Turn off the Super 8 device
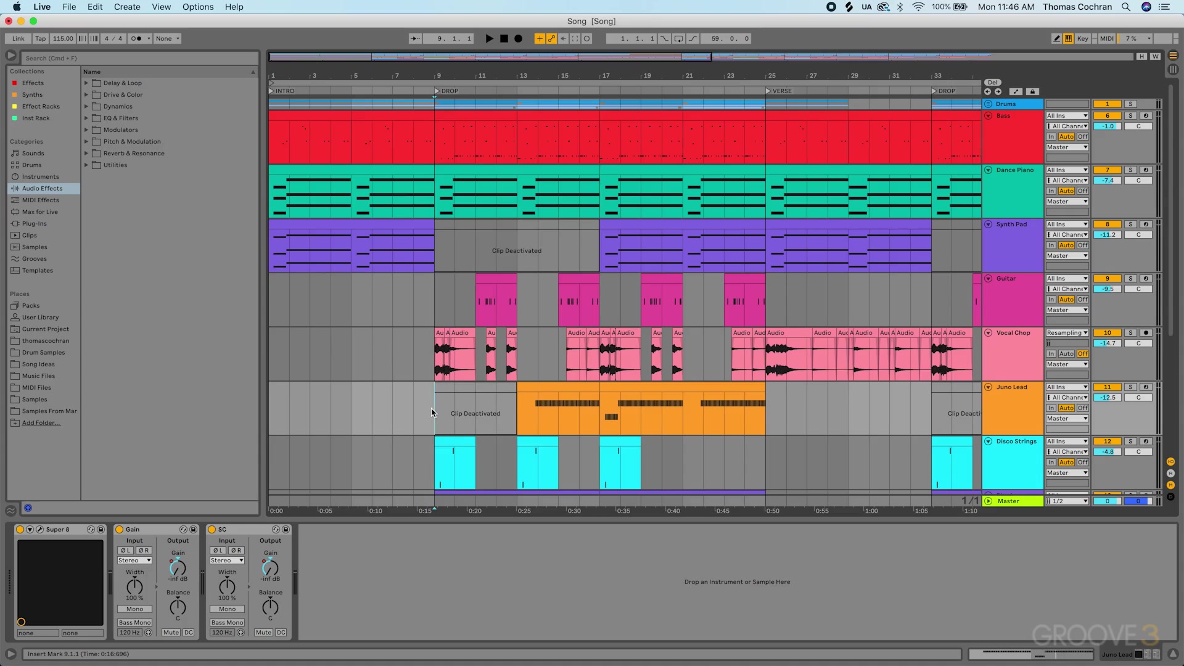The height and width of the screenshot is (666, 1184). click(20, 529)
